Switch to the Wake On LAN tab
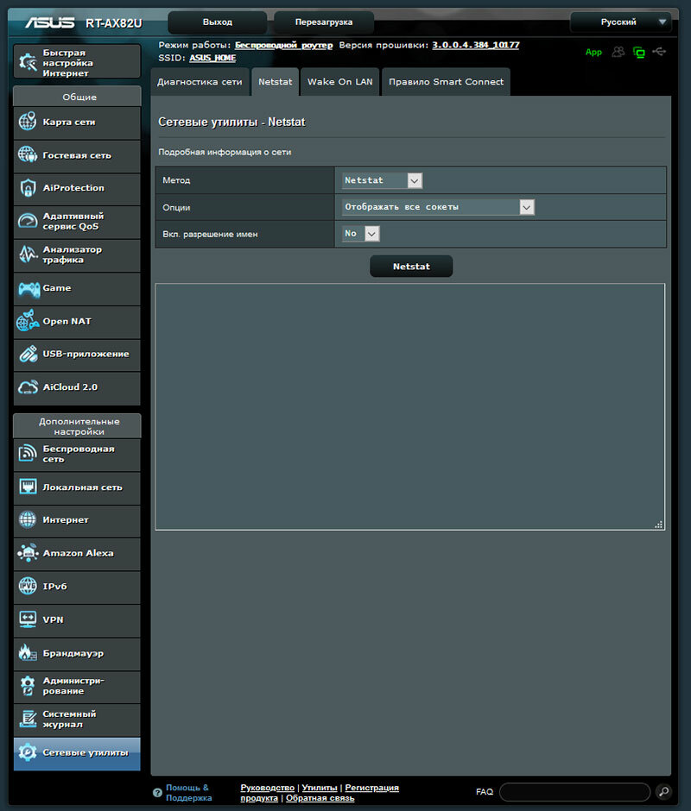The height and width of the screenshot is (811, 691). pos(339,82)
